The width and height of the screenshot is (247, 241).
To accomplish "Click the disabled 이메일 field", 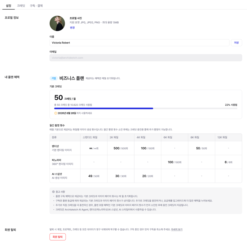I will click(146, 58).
